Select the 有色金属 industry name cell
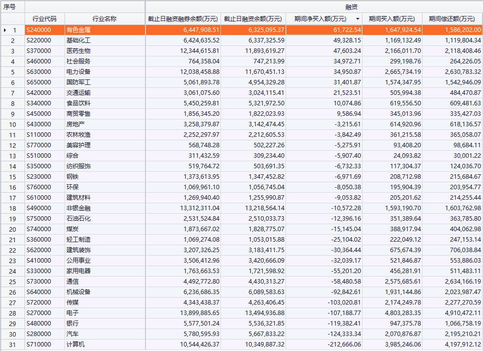 tap(104, 30)
